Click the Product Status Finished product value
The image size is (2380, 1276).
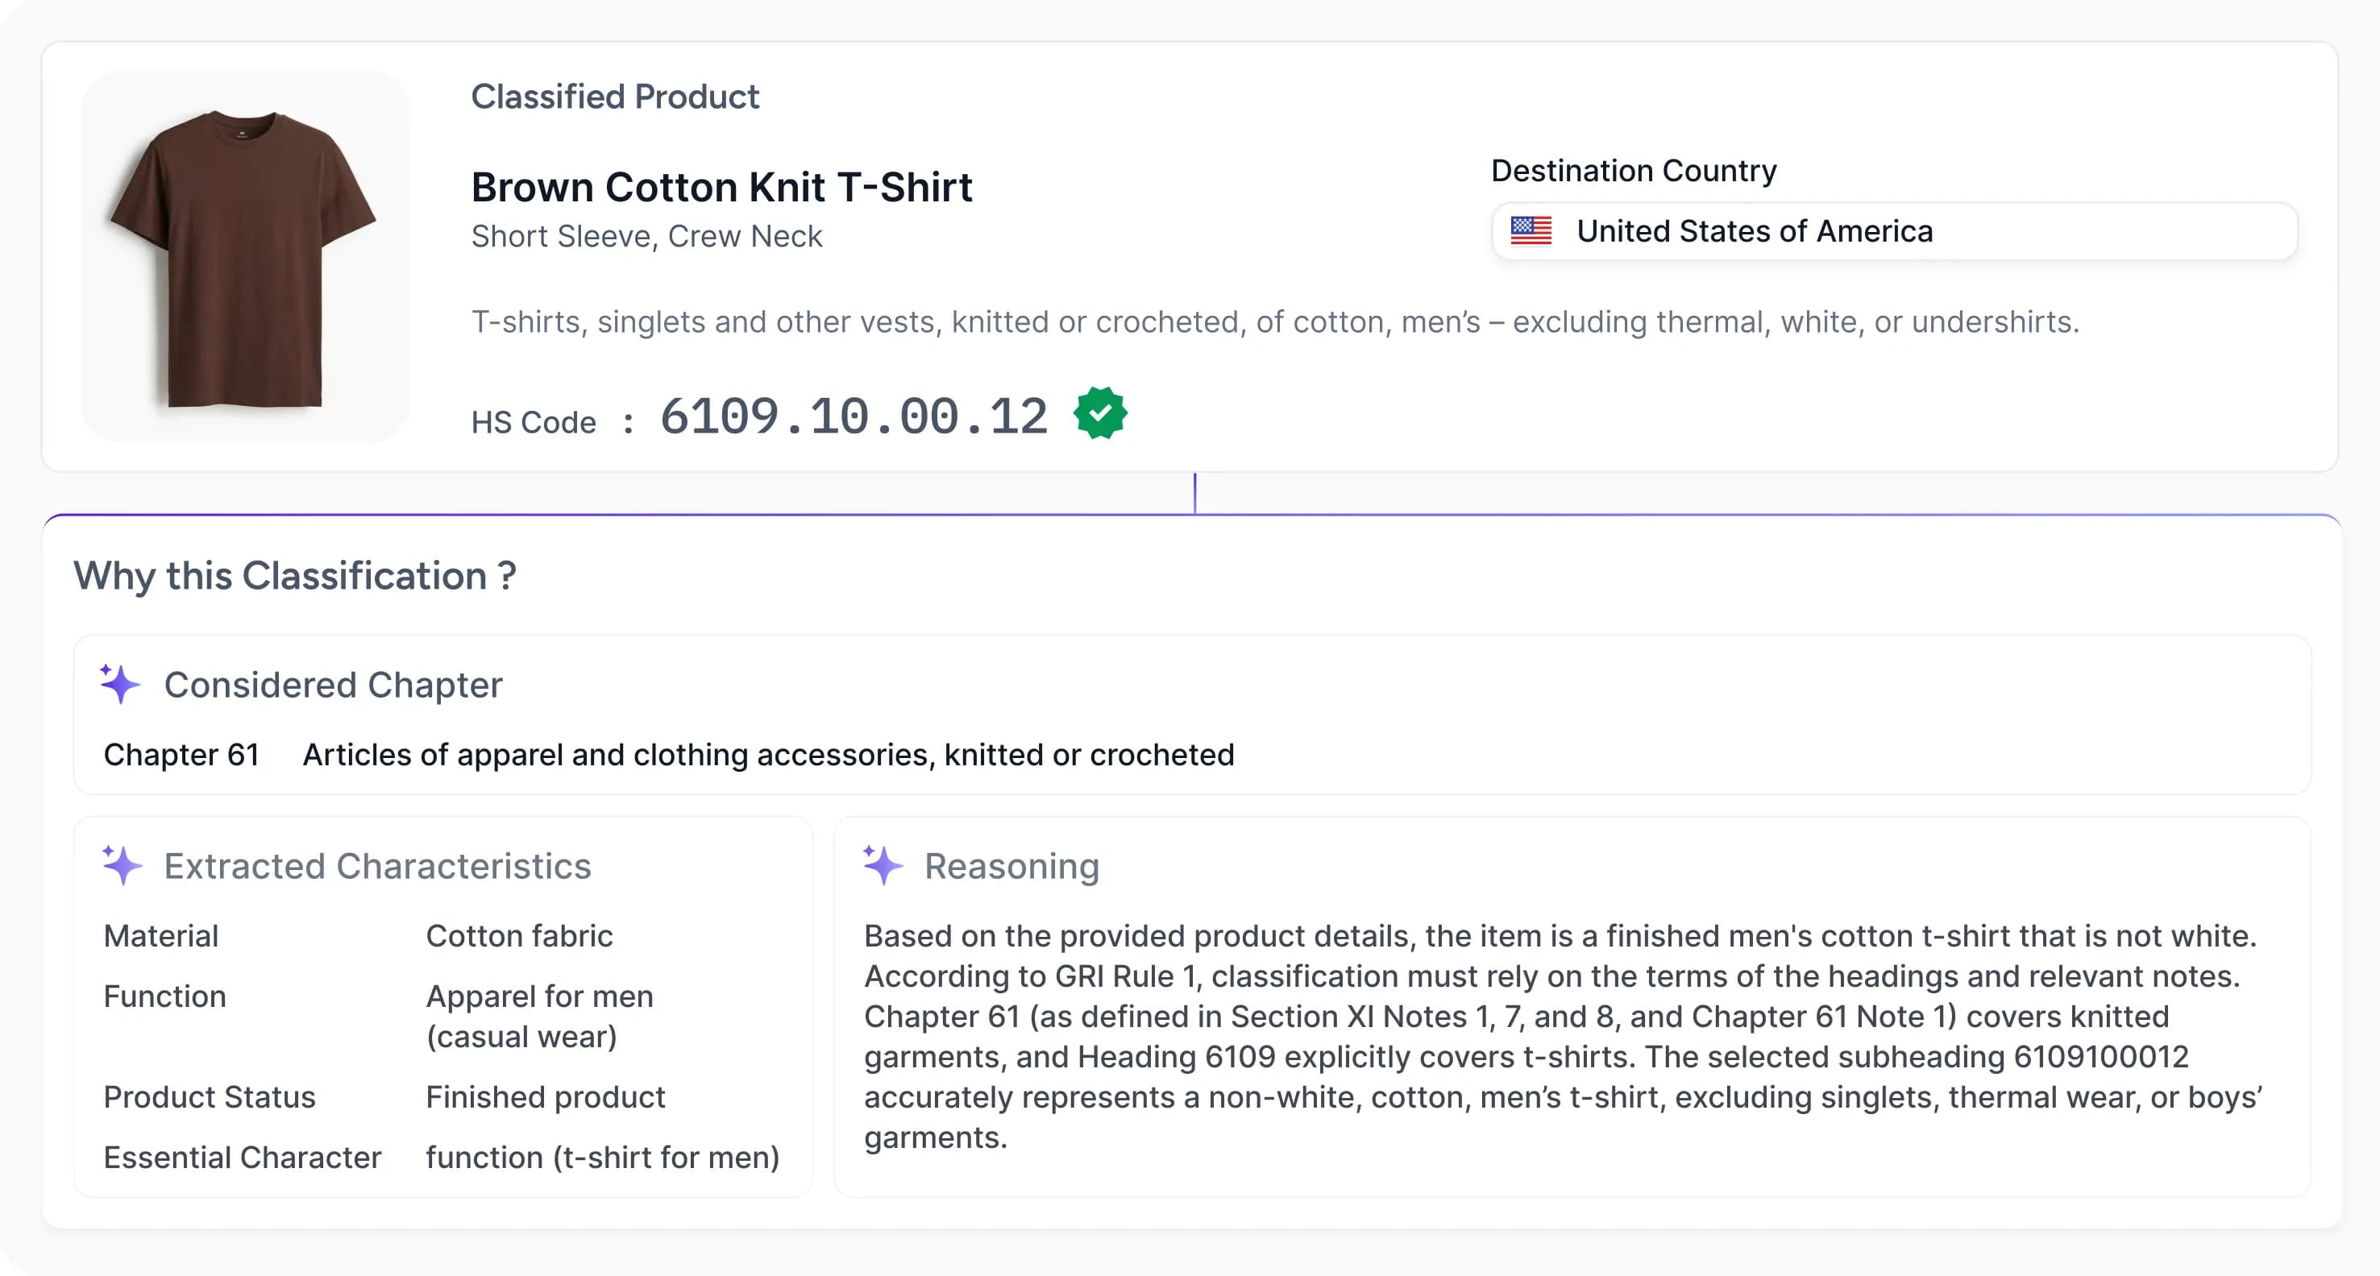coord(545,1097)
